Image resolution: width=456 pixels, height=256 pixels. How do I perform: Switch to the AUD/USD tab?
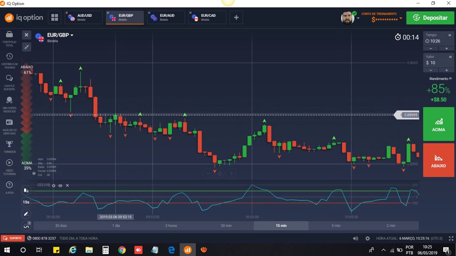pos(83,17)
